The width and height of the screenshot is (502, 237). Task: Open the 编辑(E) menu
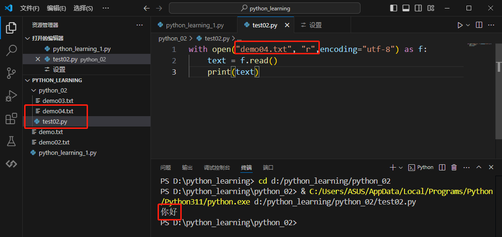coord(56,8)
